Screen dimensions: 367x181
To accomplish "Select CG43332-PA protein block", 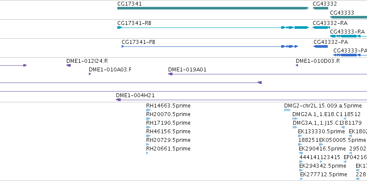I will click(320, 46).
